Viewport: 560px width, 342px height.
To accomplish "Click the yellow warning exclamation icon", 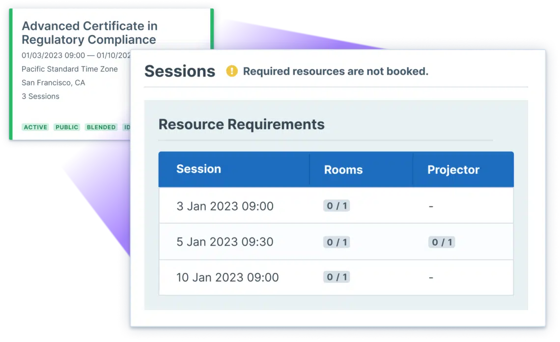I will pyautogui.click(x=232, y=71).
